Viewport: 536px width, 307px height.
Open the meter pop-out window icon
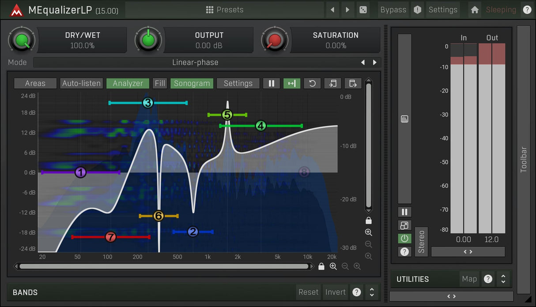[x=404, y=225]
